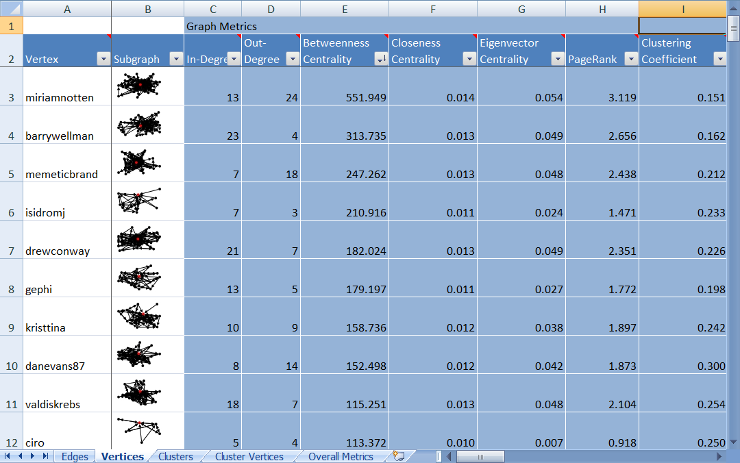Switch to Cluster Vertices sheet tab
Screen dimensions: 740x463
249,457
